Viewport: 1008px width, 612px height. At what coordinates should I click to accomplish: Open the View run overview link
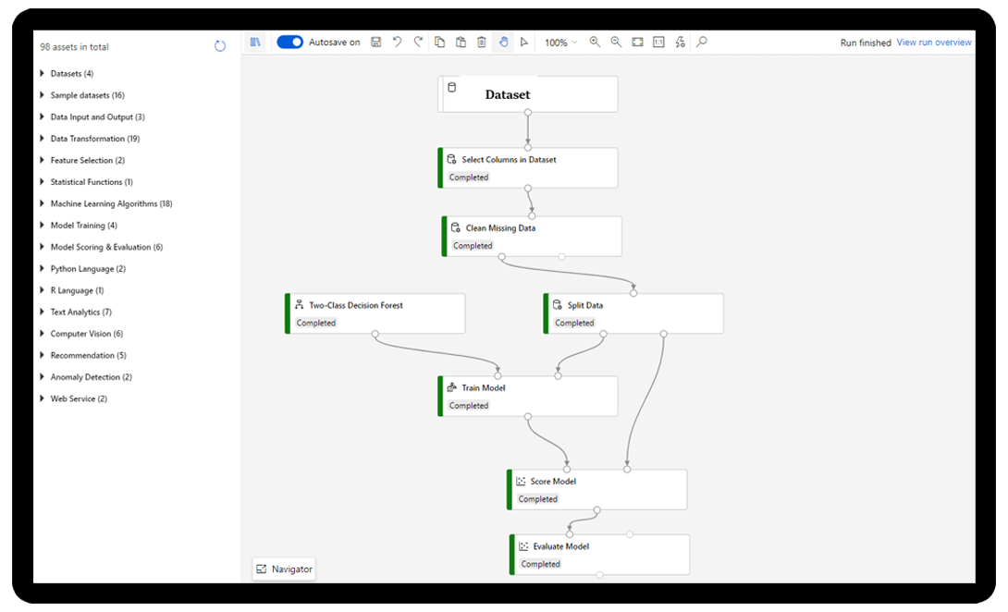click(934, 43)
